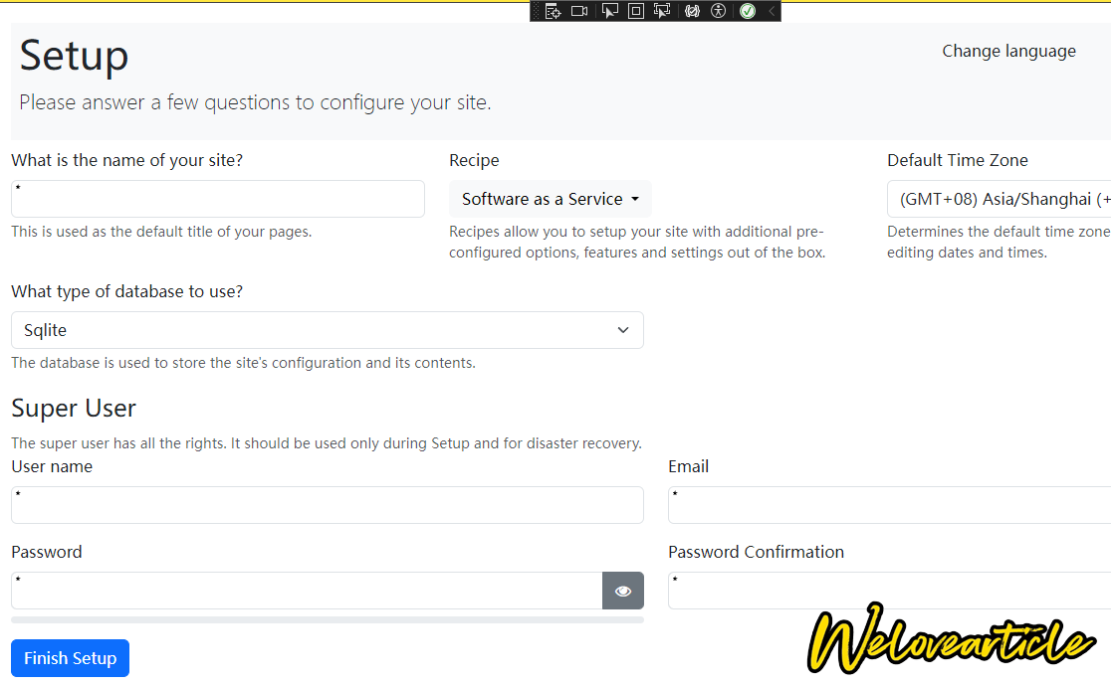Enable track focused element icon
Image resolution: width=1111 pixels, height=686 pixels.
[x=662, y=11]
